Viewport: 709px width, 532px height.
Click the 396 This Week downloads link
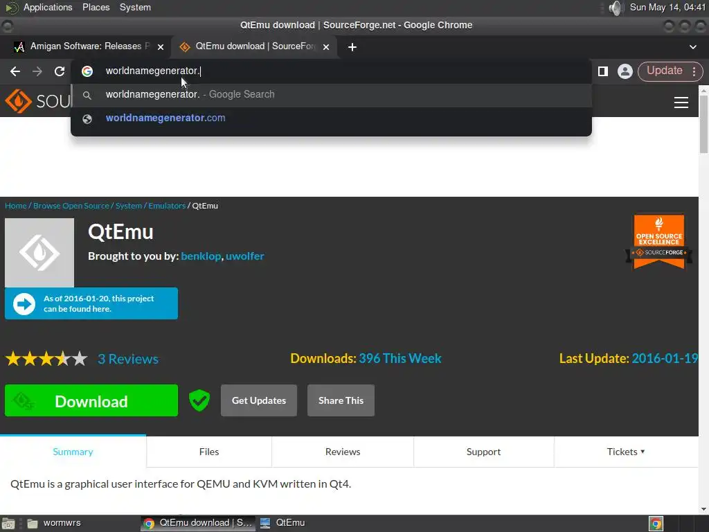click(400, 359)
